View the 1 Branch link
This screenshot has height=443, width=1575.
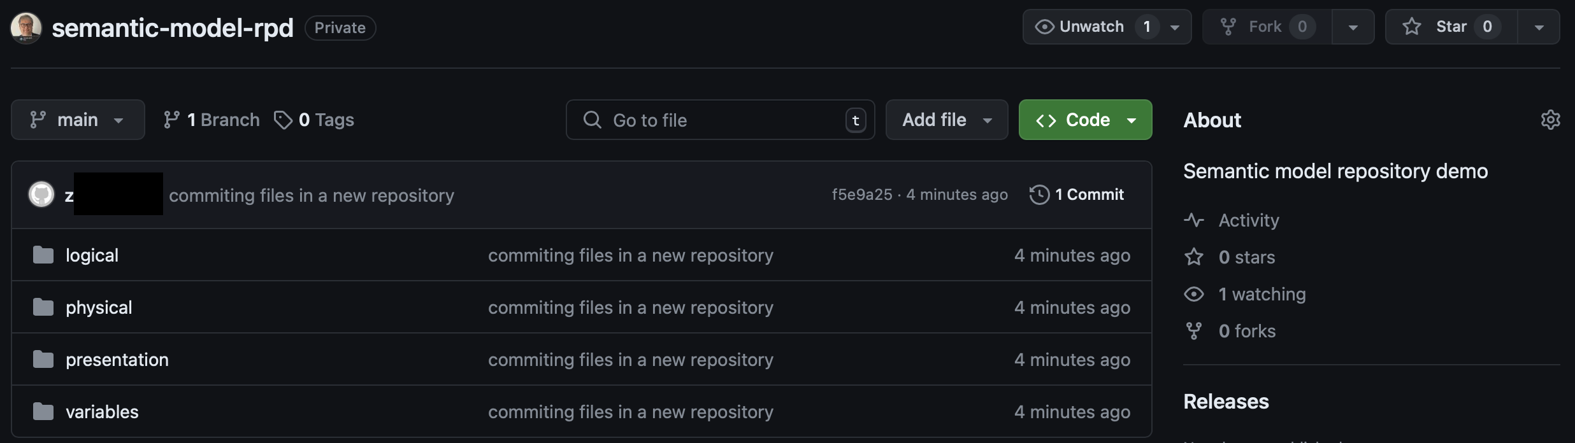[212, 120]
